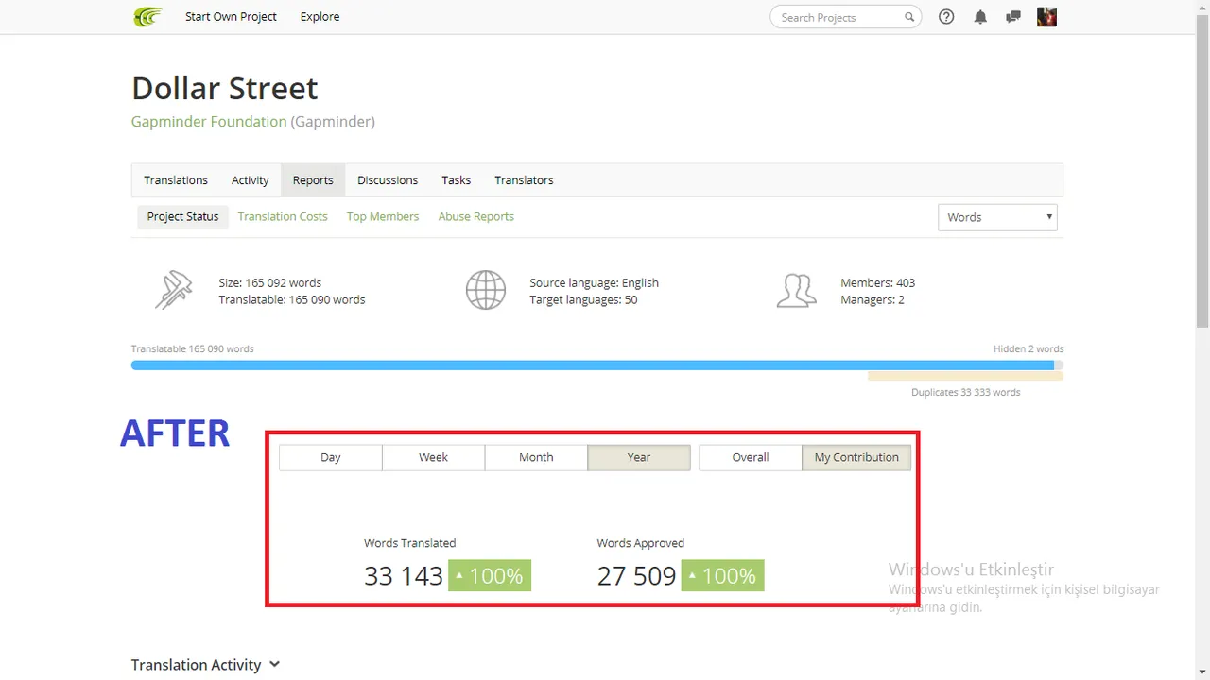Open the Discussions tab

click(388, 180)
